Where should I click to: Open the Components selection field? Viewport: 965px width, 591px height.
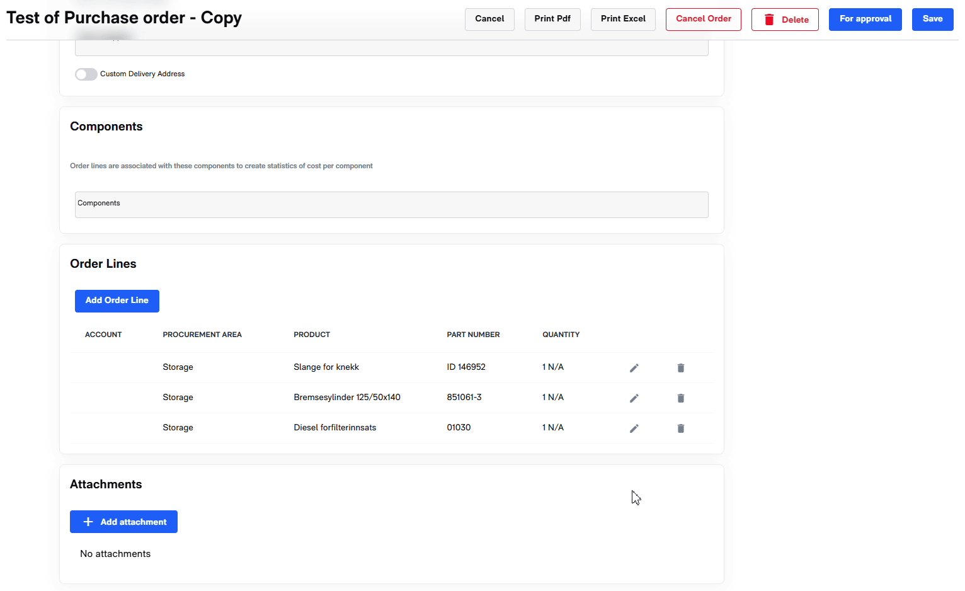[391, 205]
